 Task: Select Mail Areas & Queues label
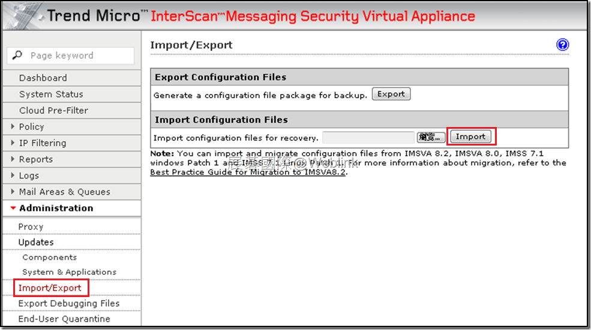tap(64, 192)
